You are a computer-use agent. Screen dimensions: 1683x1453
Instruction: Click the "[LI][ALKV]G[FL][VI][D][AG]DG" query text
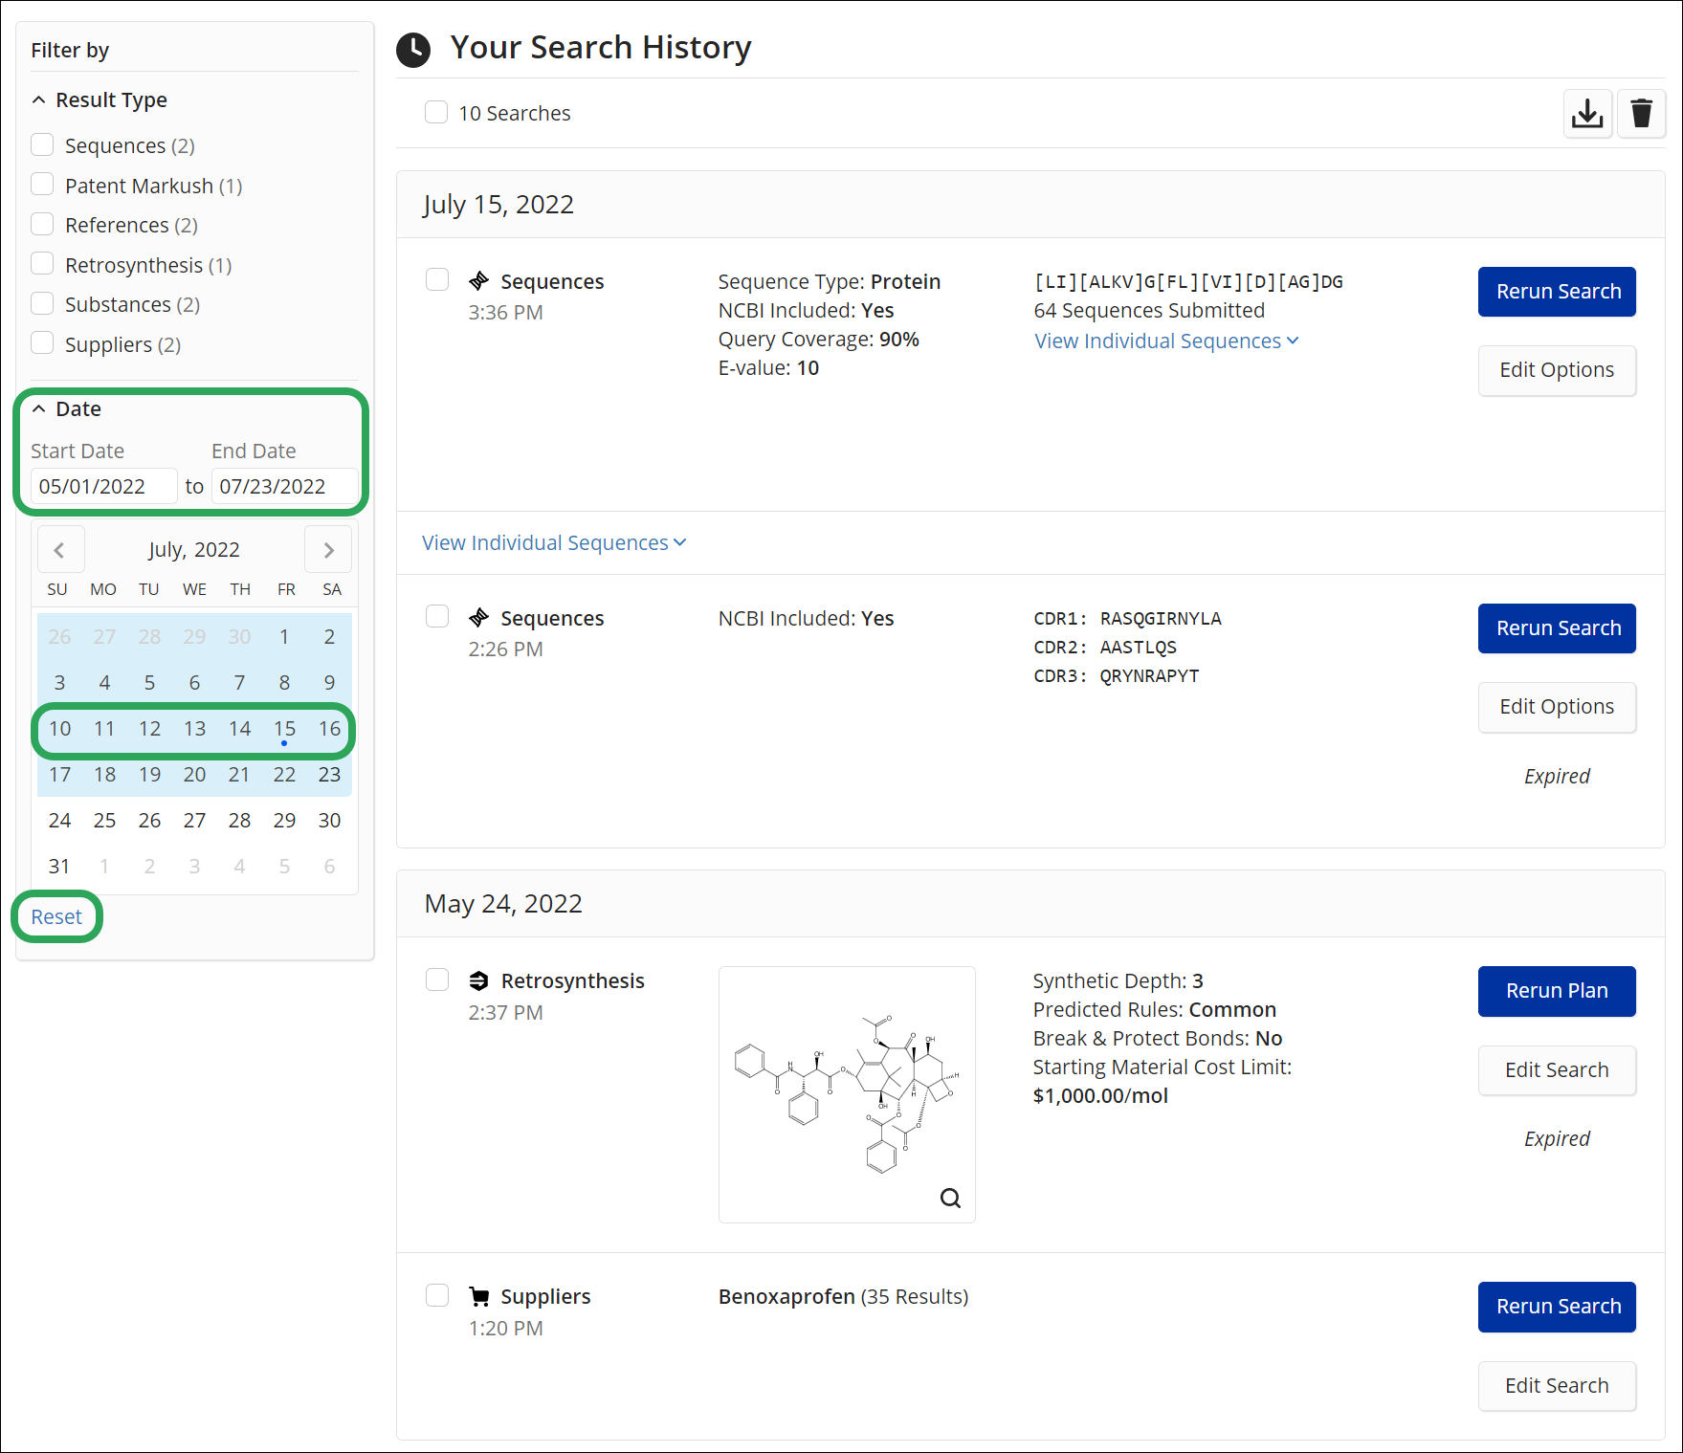tap(1188, 282)
